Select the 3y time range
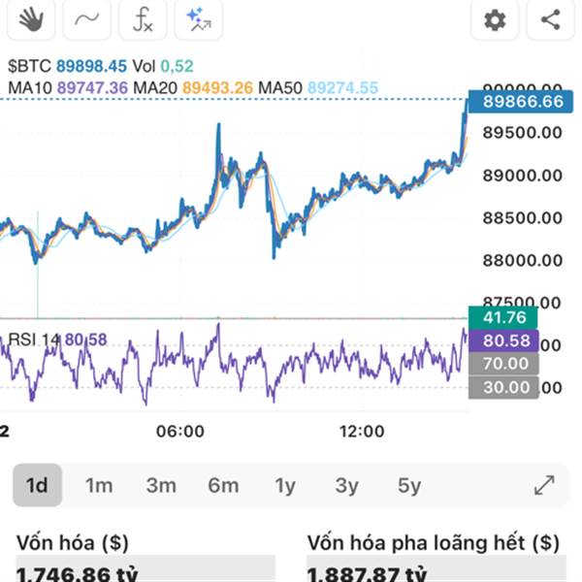The image size is (582, 582). coord(346,485)
